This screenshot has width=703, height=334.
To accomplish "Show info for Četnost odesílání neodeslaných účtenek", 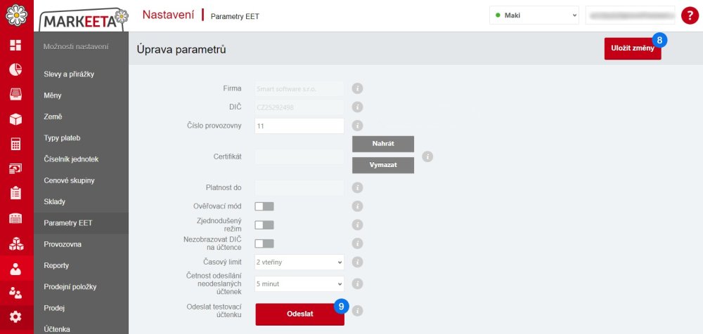I will pos(357,284).
